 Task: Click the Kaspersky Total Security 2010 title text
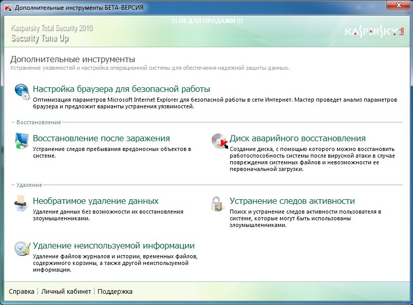[52, 28]
